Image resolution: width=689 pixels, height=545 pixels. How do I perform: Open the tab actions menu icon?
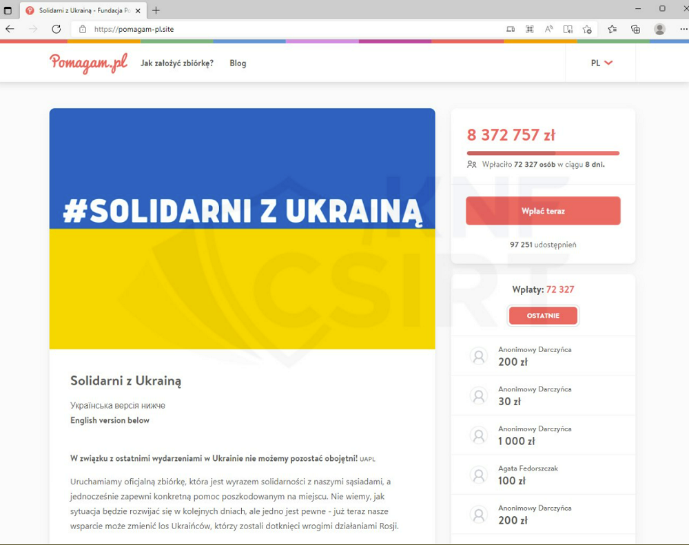coord(8,10)
